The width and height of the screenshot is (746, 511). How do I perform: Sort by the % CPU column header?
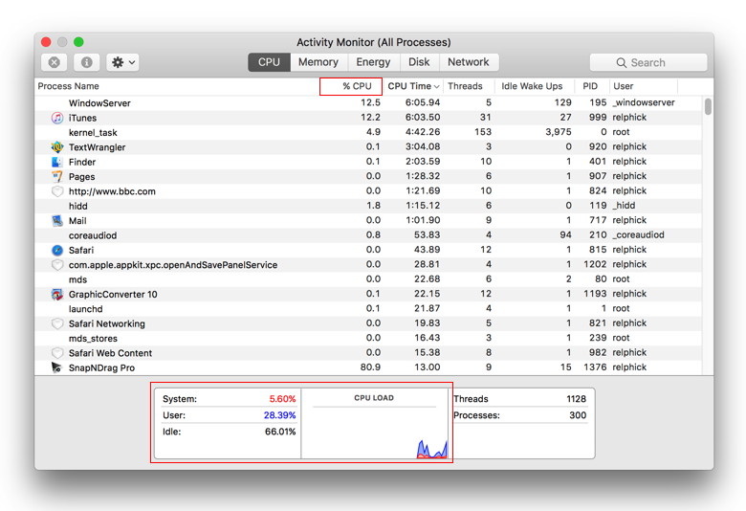(351, 86)
